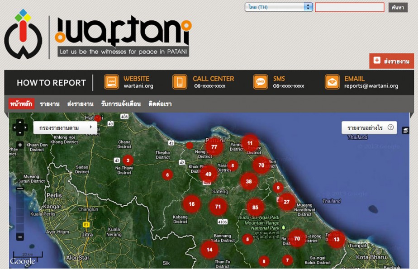Click the single red marker near Hat Yai
This screenshot has height=269, width=418.
pyautogui.click(x=98, y=118)
